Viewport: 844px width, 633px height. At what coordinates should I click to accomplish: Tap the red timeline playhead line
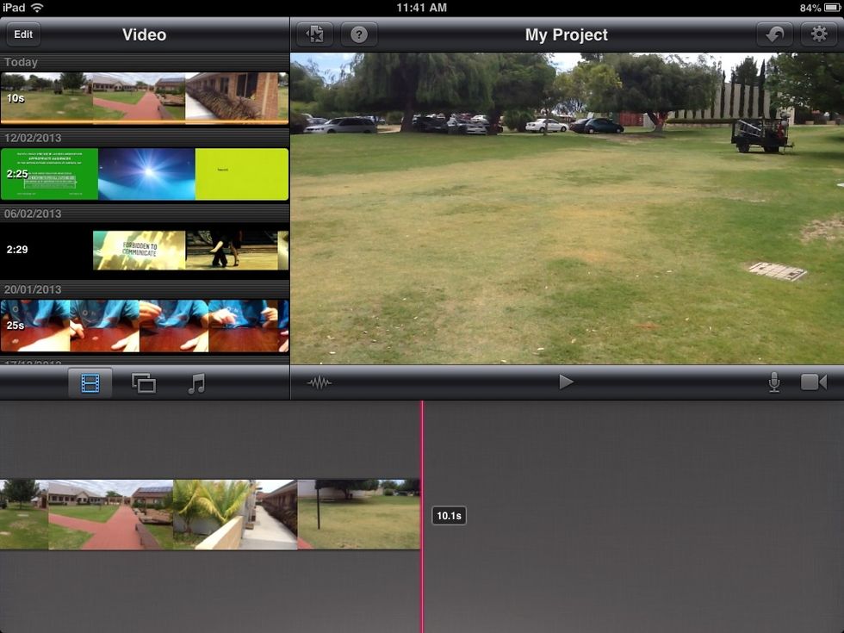pyautogui.click(x=422, y=517)
